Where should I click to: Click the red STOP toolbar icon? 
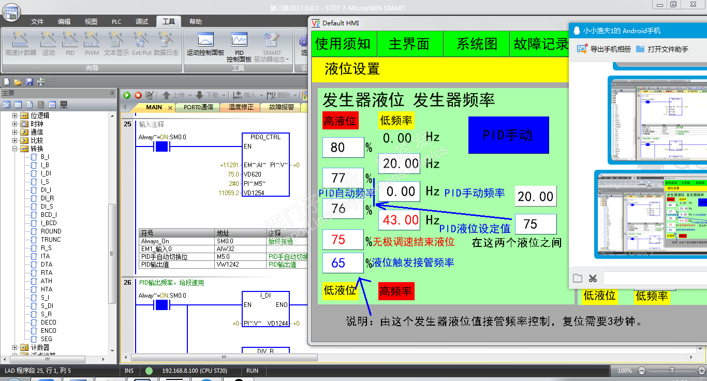[138, 95]
